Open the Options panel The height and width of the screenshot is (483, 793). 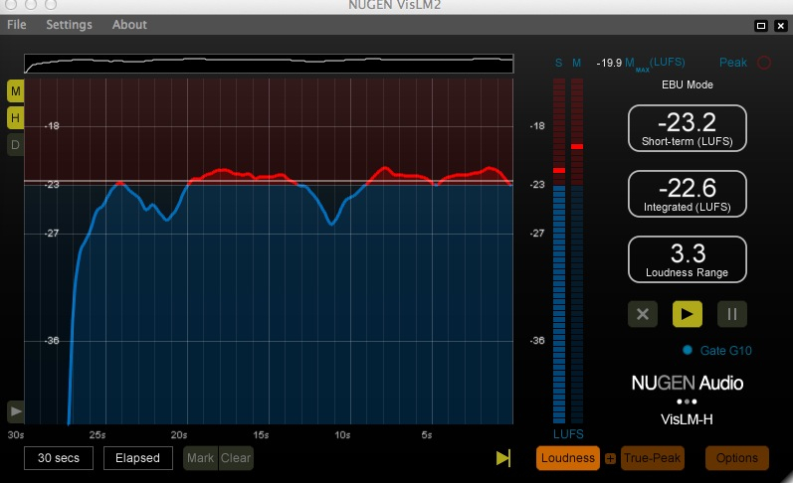(737, 458)
